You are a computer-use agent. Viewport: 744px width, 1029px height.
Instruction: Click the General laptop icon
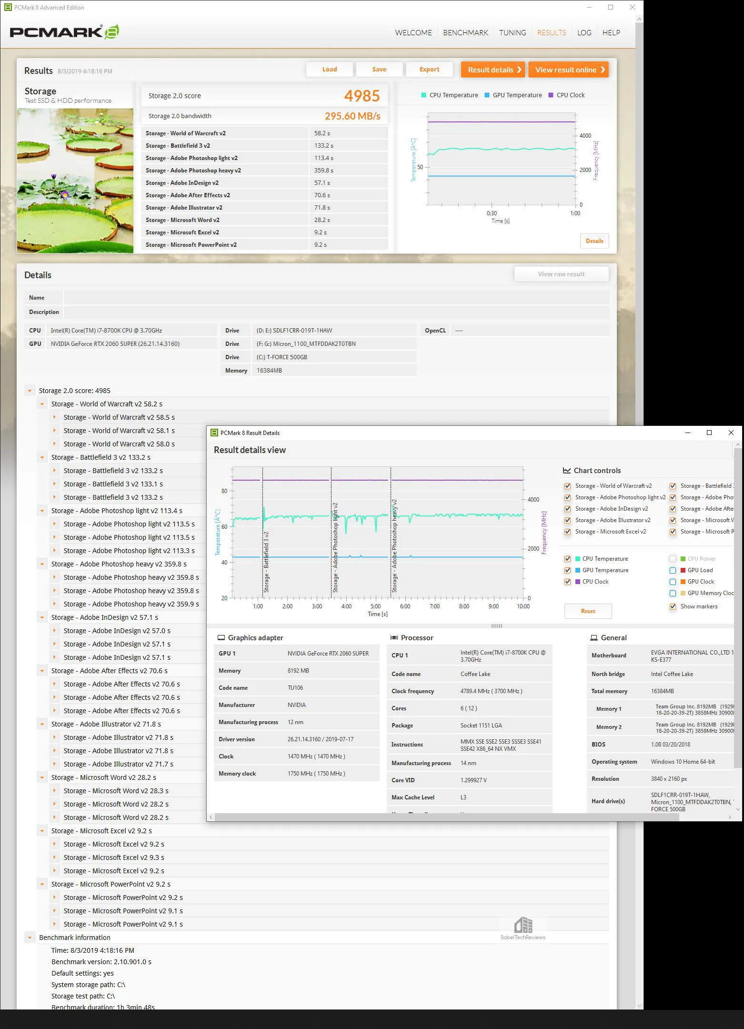(594, 637)
